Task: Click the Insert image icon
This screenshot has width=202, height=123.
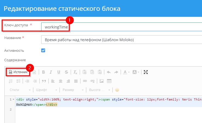Action: (x=102, y=81)
